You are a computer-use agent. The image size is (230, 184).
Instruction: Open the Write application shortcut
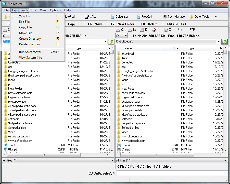91,17
